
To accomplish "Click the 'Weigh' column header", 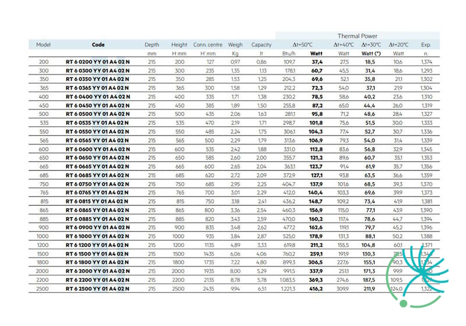I will point(235,45).
